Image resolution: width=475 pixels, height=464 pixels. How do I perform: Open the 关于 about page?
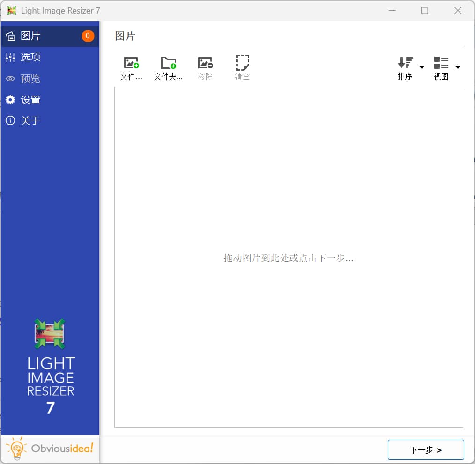[x=30, y=121]
